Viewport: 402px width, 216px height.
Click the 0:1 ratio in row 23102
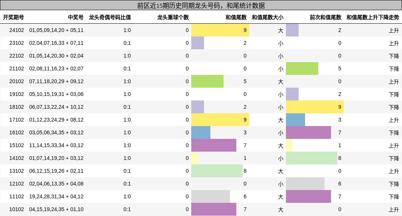127,43
